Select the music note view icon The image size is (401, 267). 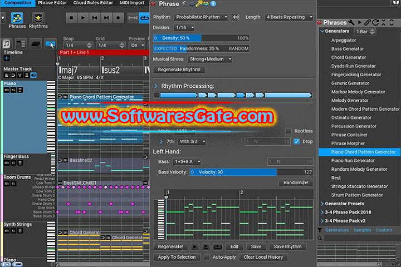(6, 44)
